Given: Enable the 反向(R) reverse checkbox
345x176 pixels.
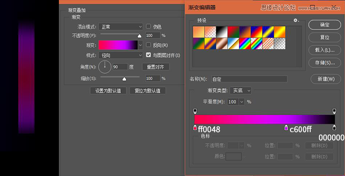Looking at the screenshot, I should tap(149, 45).
